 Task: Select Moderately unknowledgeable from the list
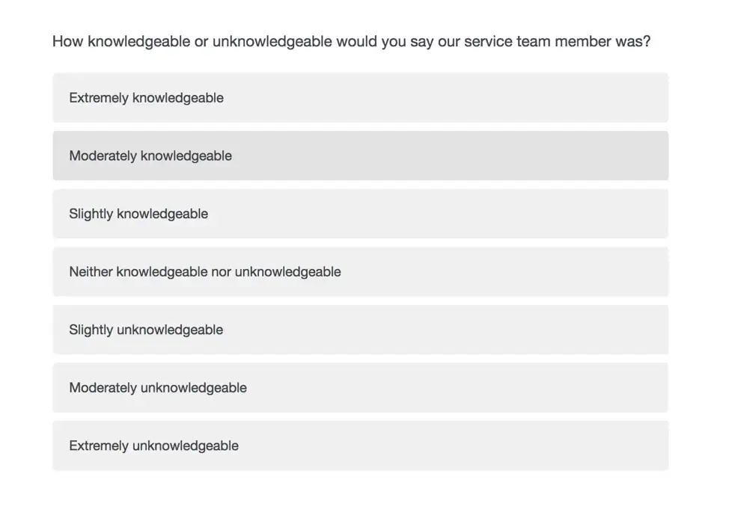coord(359,387)
